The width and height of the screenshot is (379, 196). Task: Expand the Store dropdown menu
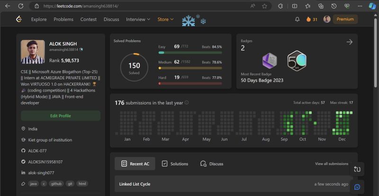165,19
